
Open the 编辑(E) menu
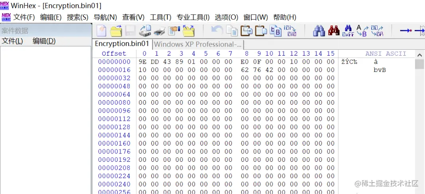point(51,17)
